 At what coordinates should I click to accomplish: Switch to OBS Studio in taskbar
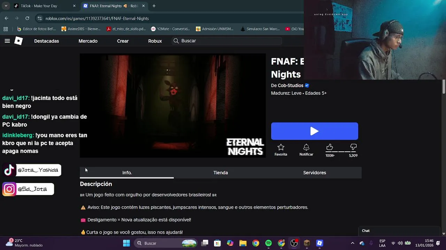click(294, 243)
